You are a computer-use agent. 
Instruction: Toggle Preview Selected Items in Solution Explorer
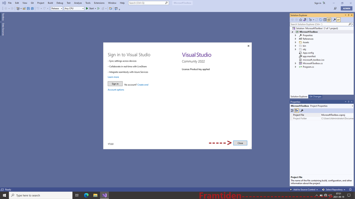click(x=339, y=20)
